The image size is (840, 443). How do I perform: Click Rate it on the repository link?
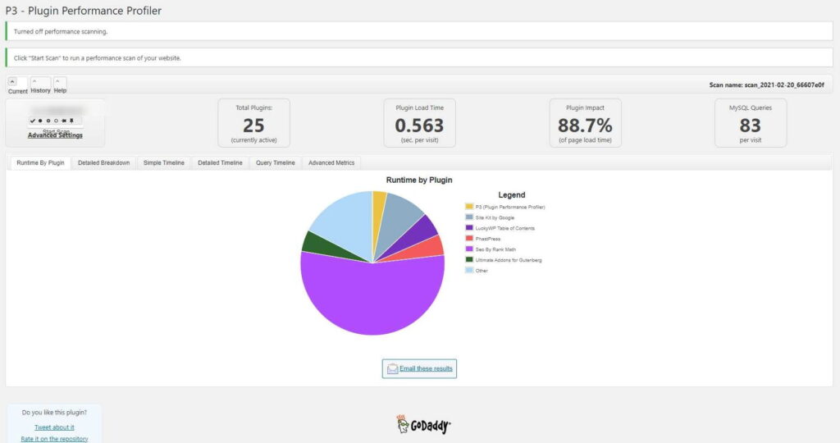point(54,439)
